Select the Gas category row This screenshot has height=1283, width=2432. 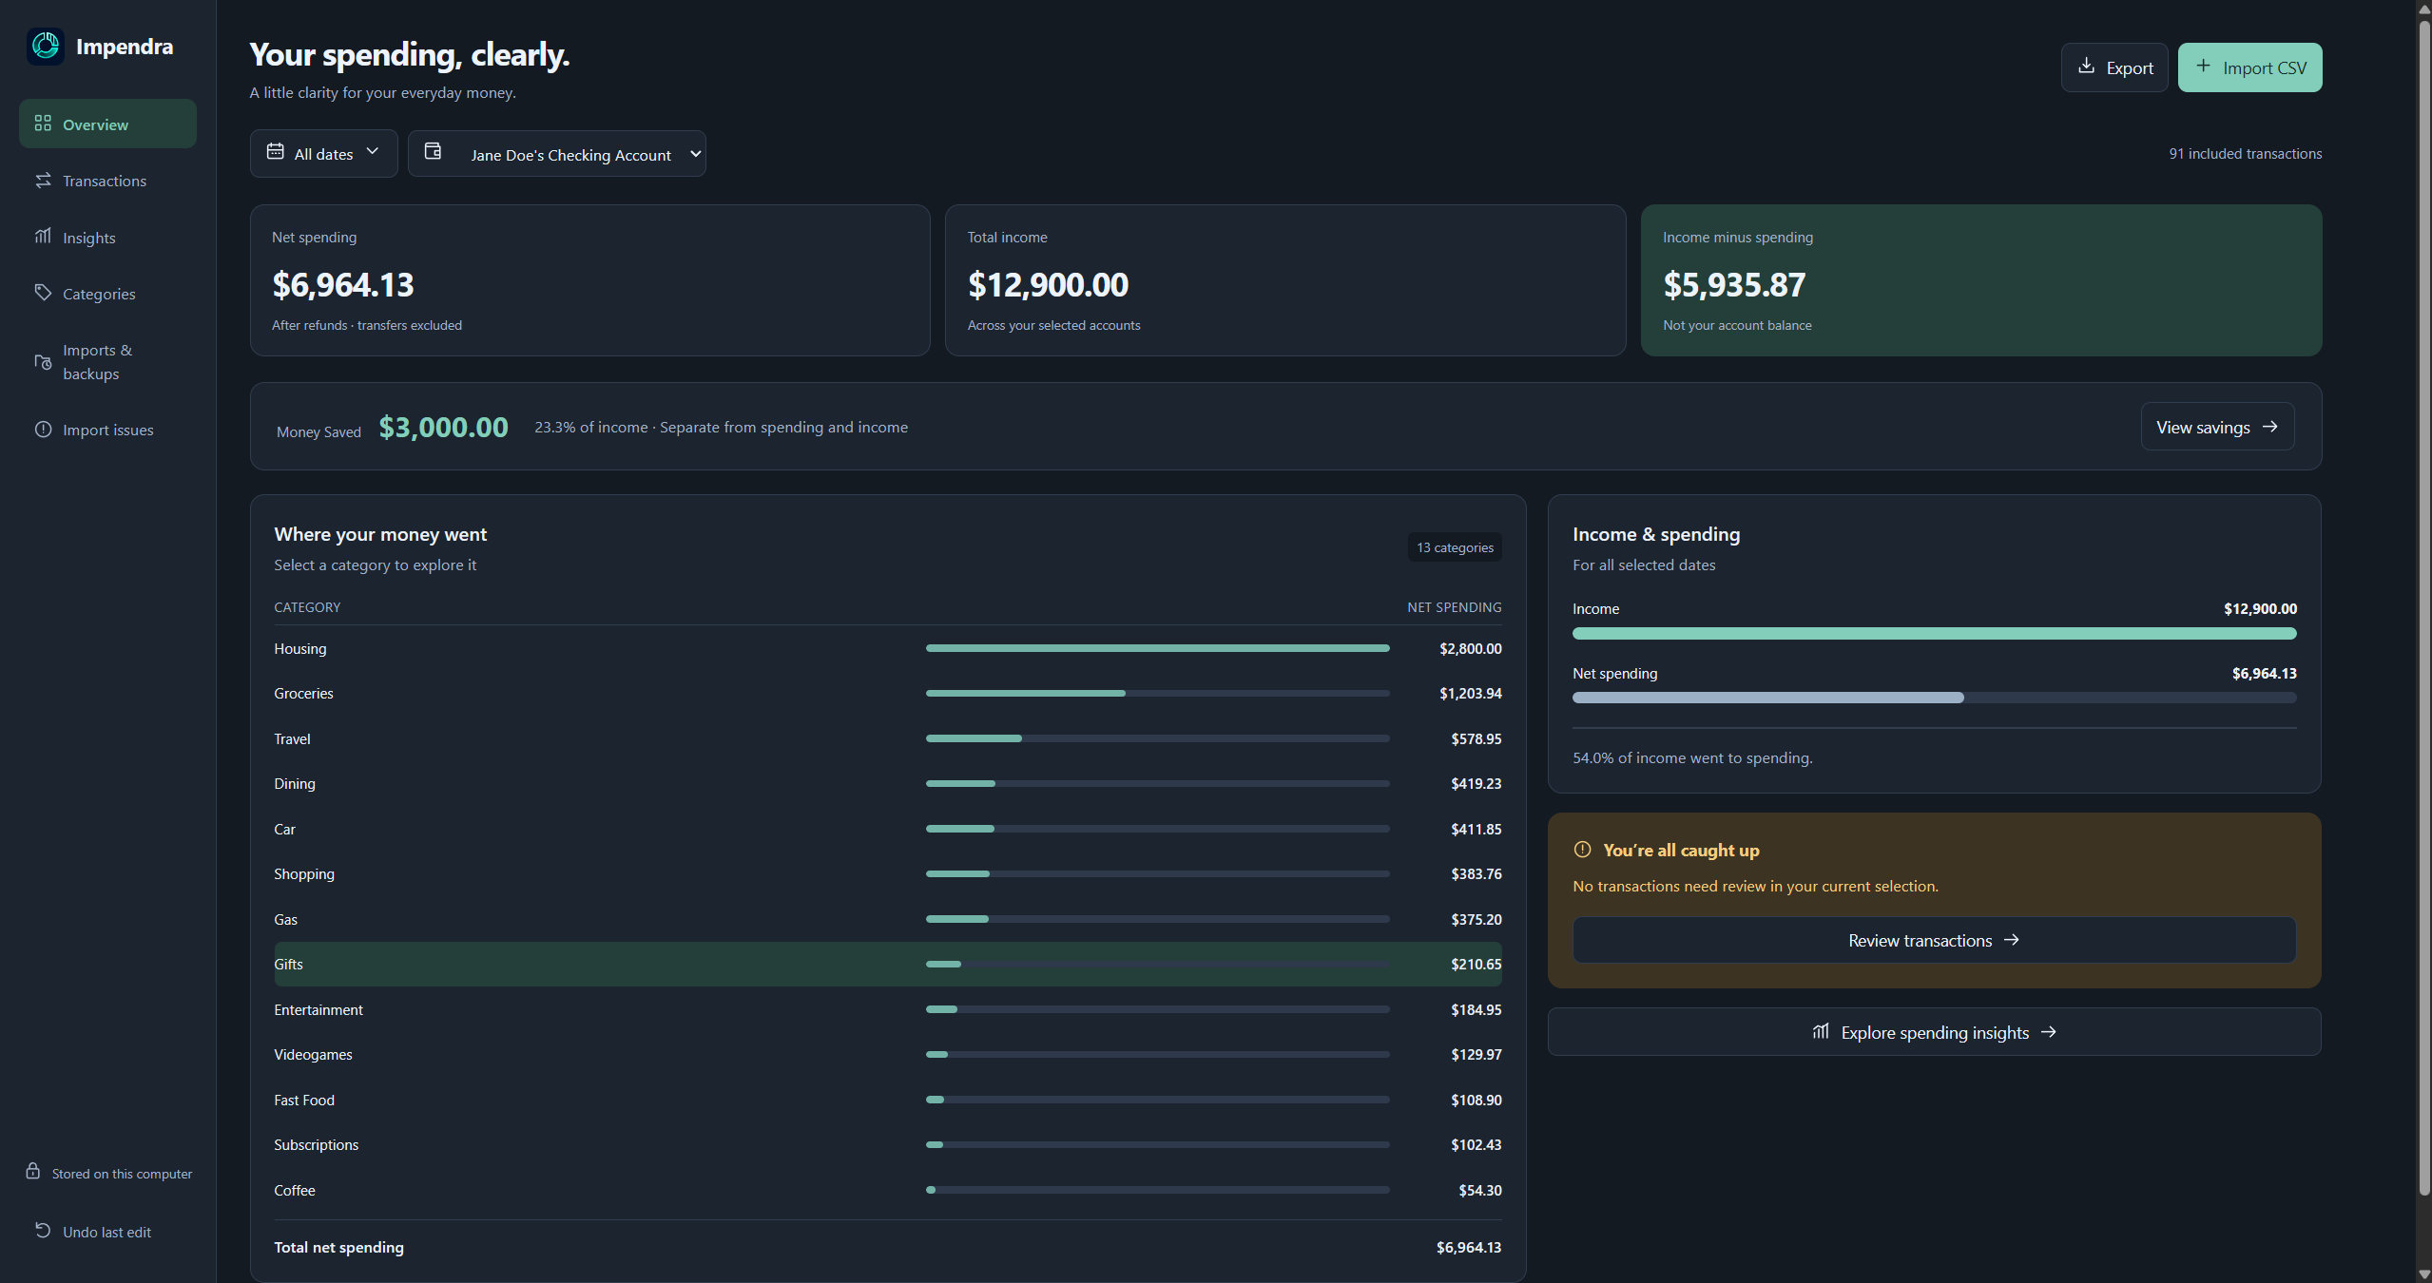point(888,919)
